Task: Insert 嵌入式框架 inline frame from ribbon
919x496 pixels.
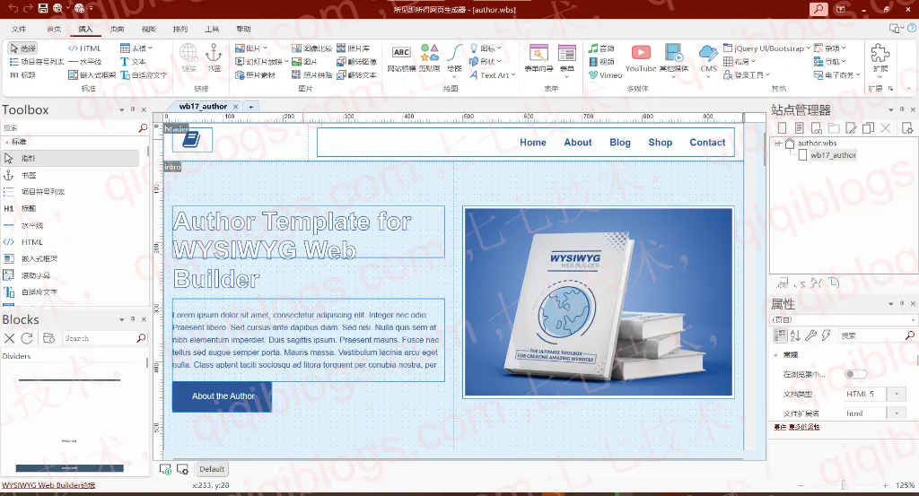Action: click(x=92, y=75)
